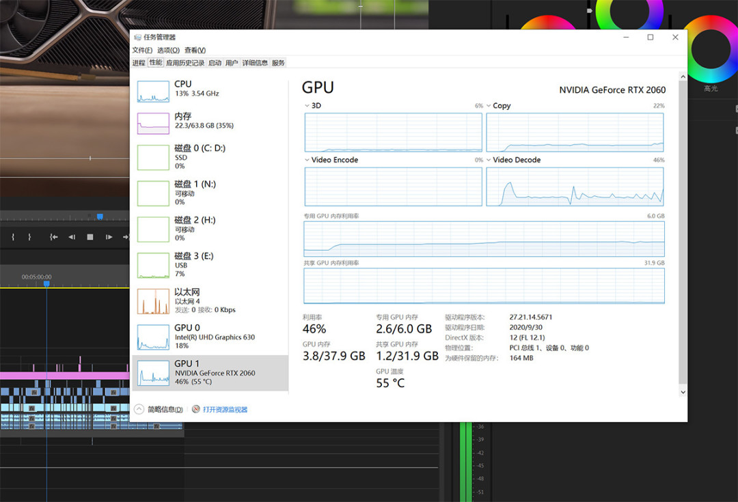Click the 2.6/6.0 GB dedicated memory value
738x502 pixels.
404,329
